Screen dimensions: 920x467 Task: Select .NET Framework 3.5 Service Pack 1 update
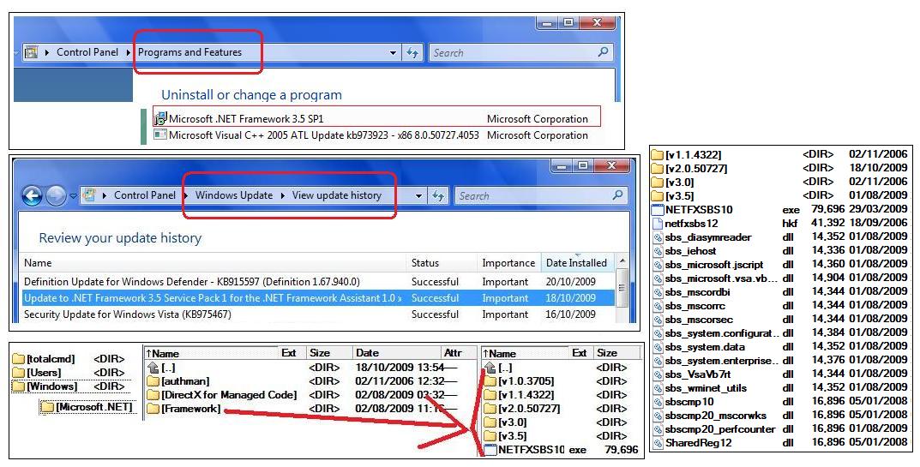pyautogui.click(x=319, y=298)
